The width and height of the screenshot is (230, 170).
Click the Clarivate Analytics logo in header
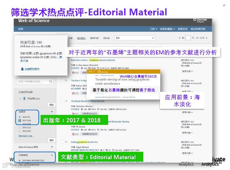(x=200, y=20)
